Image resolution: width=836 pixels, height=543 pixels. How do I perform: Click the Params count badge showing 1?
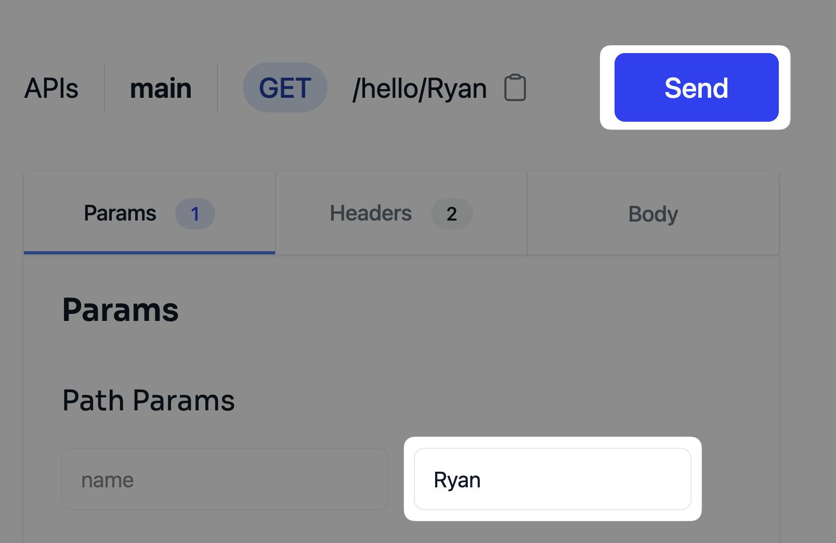(x=195, y=214)
